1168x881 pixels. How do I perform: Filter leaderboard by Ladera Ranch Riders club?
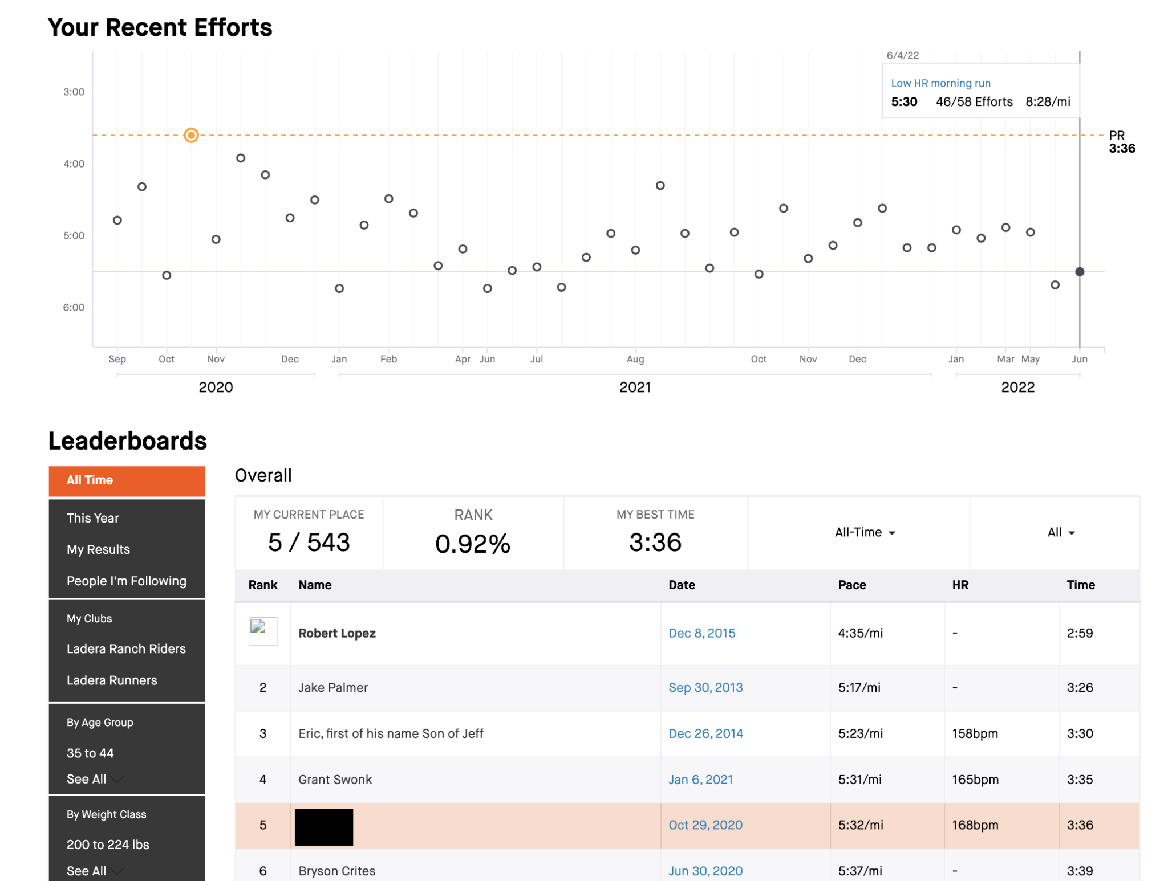(x=126, y=648)
